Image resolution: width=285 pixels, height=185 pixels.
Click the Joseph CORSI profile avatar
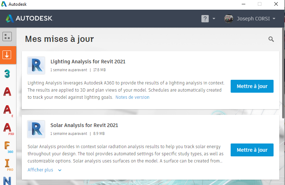[x=229, y=19]
